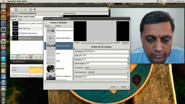The height and width of the screenshot is (104, 185).
Task: Click the Refresh preview button
Action: [125, 43]
